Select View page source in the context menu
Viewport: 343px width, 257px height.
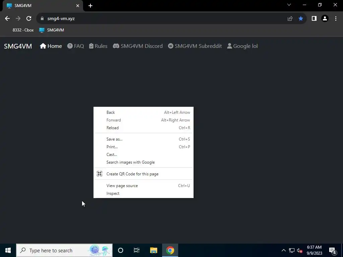pyautogui.click(x=143, y=186)
